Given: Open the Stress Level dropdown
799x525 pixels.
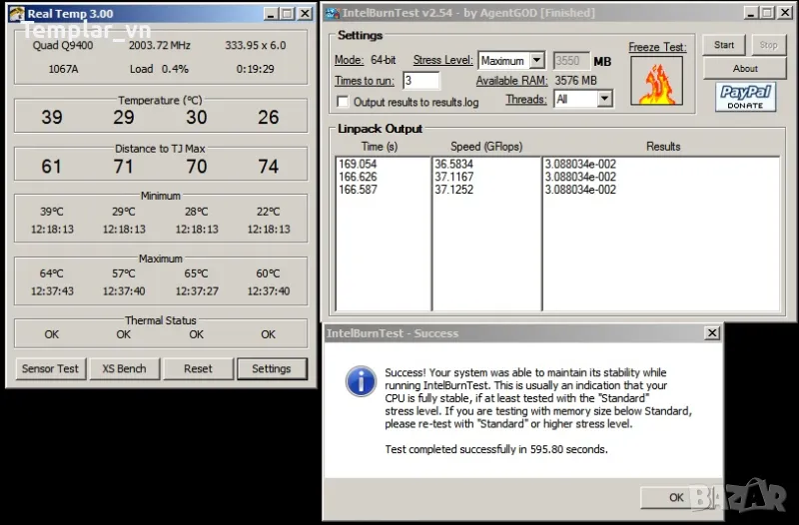Looking at the screenshot, I should click(536, 61).
